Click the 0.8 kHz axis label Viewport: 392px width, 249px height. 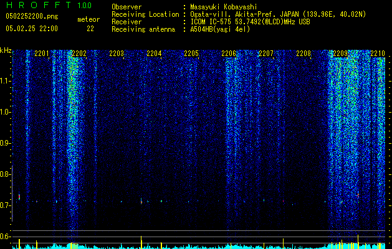click(5, 174)
